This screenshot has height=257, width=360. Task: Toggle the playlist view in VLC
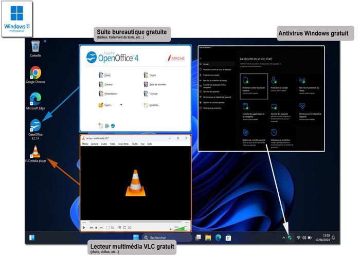[120, 228]
